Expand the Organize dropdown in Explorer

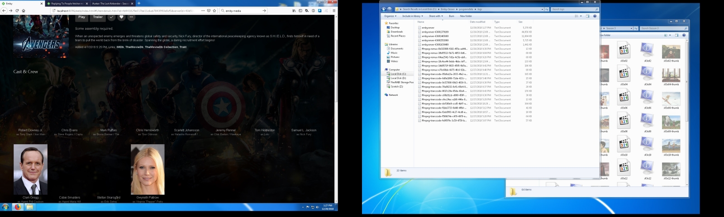390,16
